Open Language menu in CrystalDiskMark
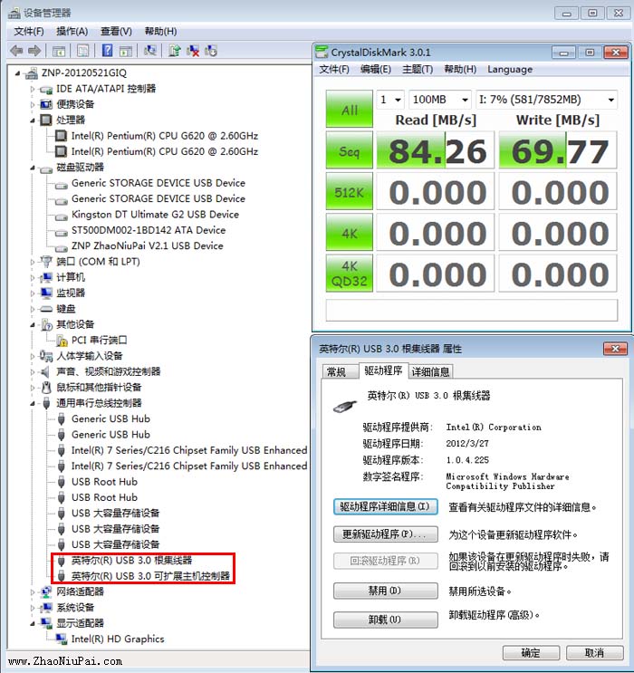 click(510, 69)
